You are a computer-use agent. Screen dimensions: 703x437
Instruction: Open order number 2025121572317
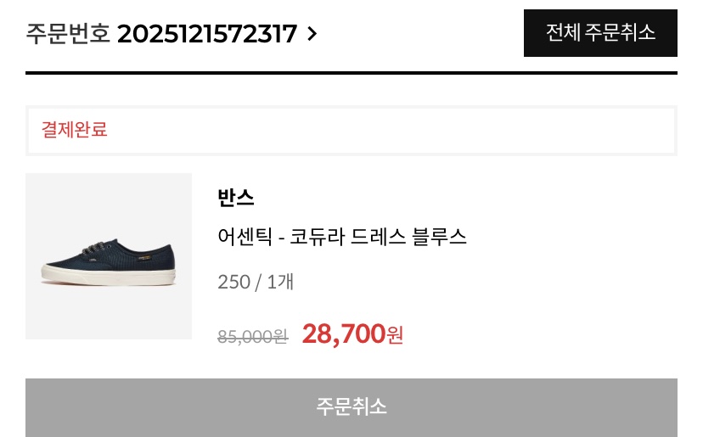click(207, 34)
